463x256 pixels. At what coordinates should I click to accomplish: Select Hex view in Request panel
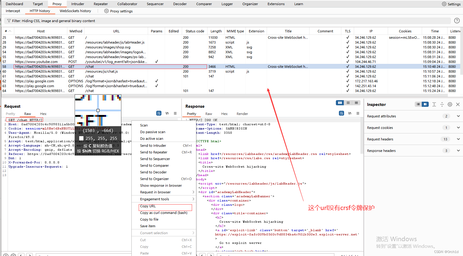click(43, 114)
